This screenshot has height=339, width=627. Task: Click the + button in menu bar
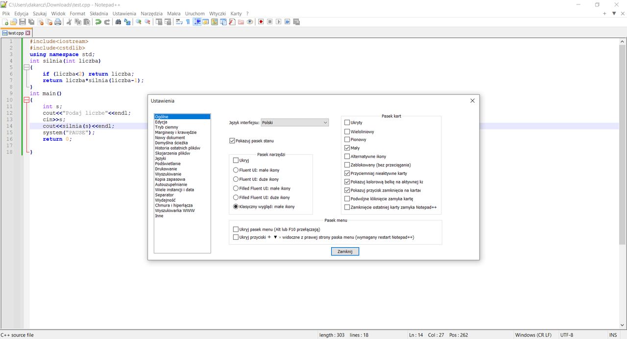tap(605, 13)
